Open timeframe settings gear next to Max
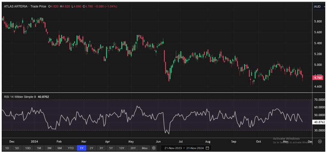This screenshot has height=152, width=327. (154, 148)
